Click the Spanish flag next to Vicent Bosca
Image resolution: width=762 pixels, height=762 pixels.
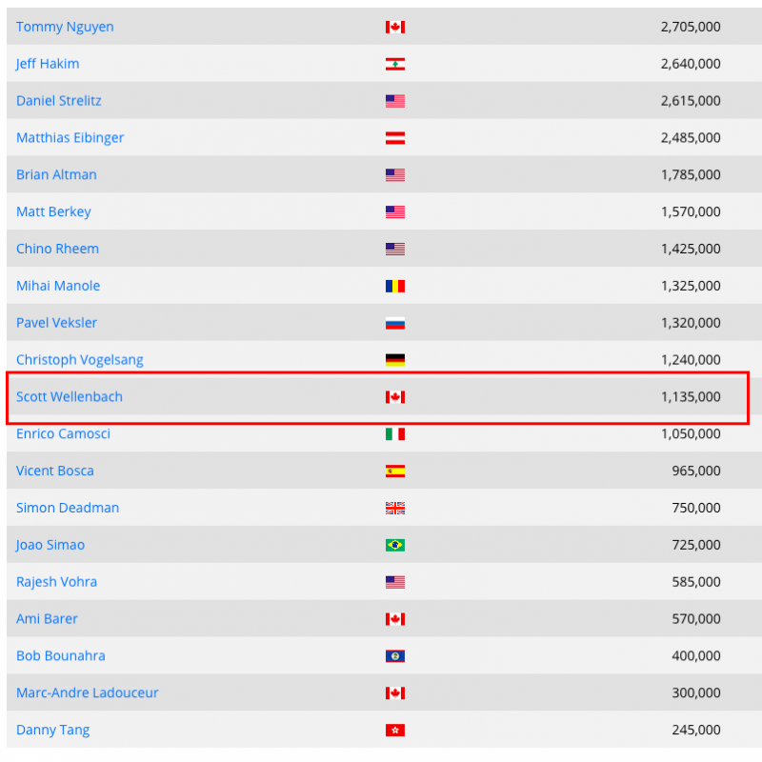click(395, 471)
